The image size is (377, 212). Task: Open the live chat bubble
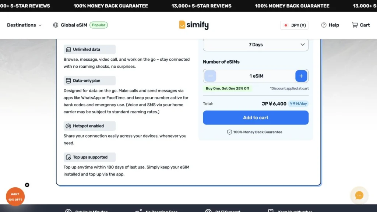[x=359, y=195]
